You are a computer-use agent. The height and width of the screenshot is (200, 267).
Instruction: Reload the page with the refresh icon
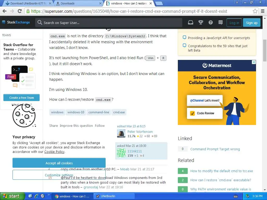click(20, 11)
